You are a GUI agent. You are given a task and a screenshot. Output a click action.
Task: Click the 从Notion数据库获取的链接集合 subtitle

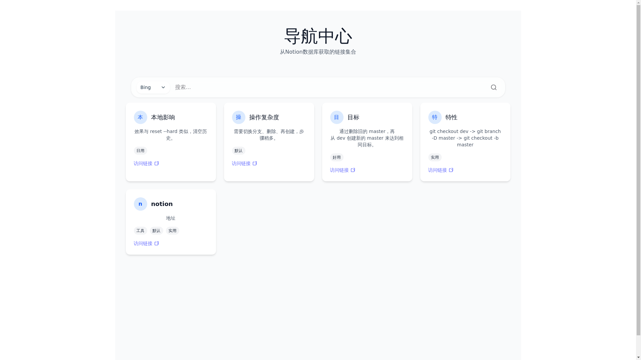[x=318, y=52]
